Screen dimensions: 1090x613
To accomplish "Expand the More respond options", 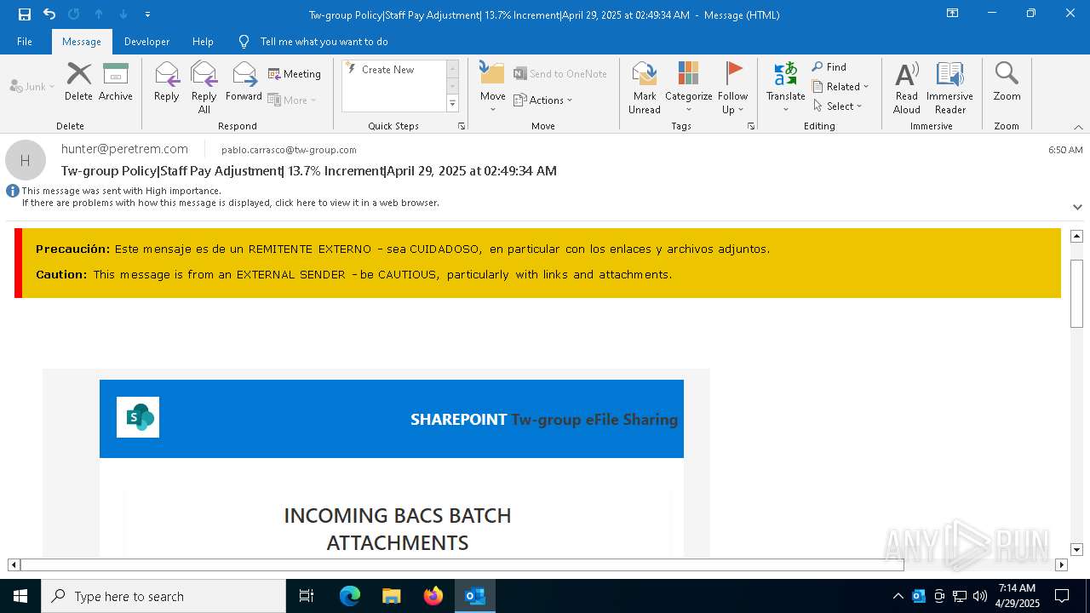I will 292,100.
